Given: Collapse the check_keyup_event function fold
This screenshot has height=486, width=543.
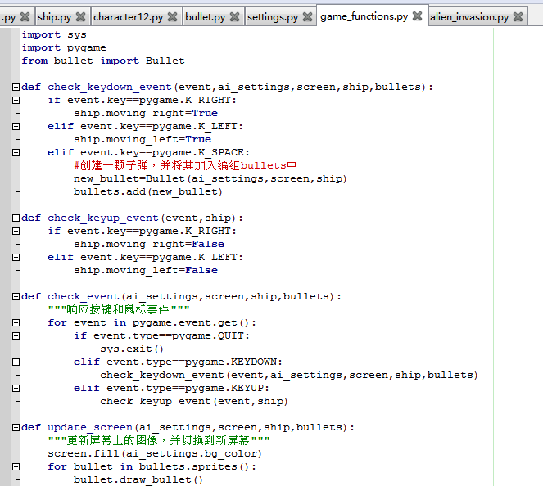Looking at the screenshot, I should click(x=16, y=218).
